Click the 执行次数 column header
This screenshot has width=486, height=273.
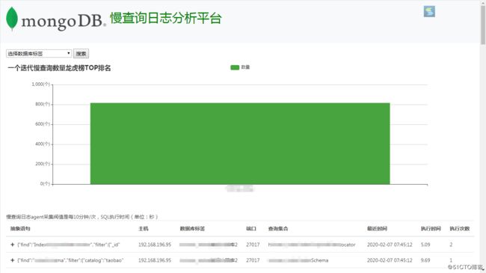(x=460, y=229)
